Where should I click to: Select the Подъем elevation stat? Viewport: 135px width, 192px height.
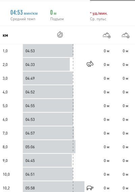57,15
